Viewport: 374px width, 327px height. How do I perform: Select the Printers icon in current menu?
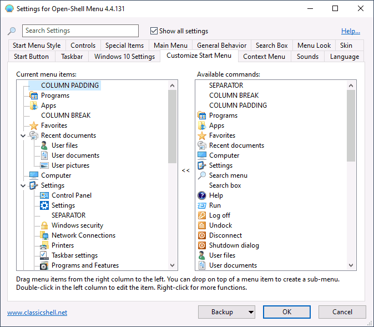pyautogui.click(x=44, y=245)
